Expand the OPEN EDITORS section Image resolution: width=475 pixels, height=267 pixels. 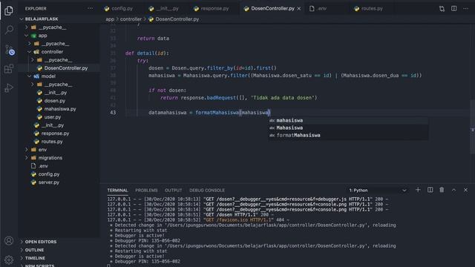(41, 242)
